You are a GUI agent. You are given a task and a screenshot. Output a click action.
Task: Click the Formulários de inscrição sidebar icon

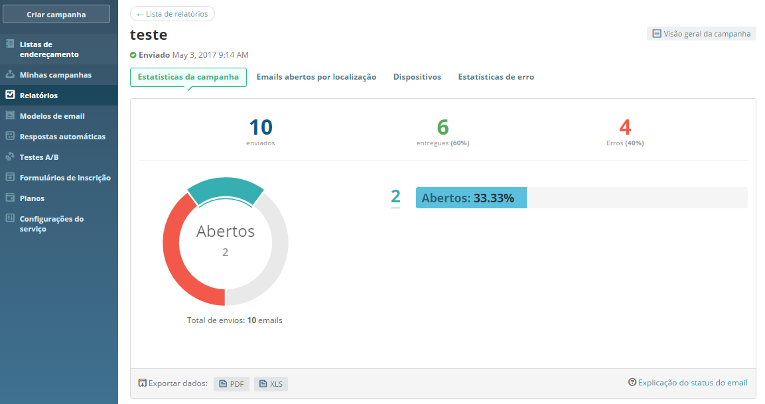[10, 177]
